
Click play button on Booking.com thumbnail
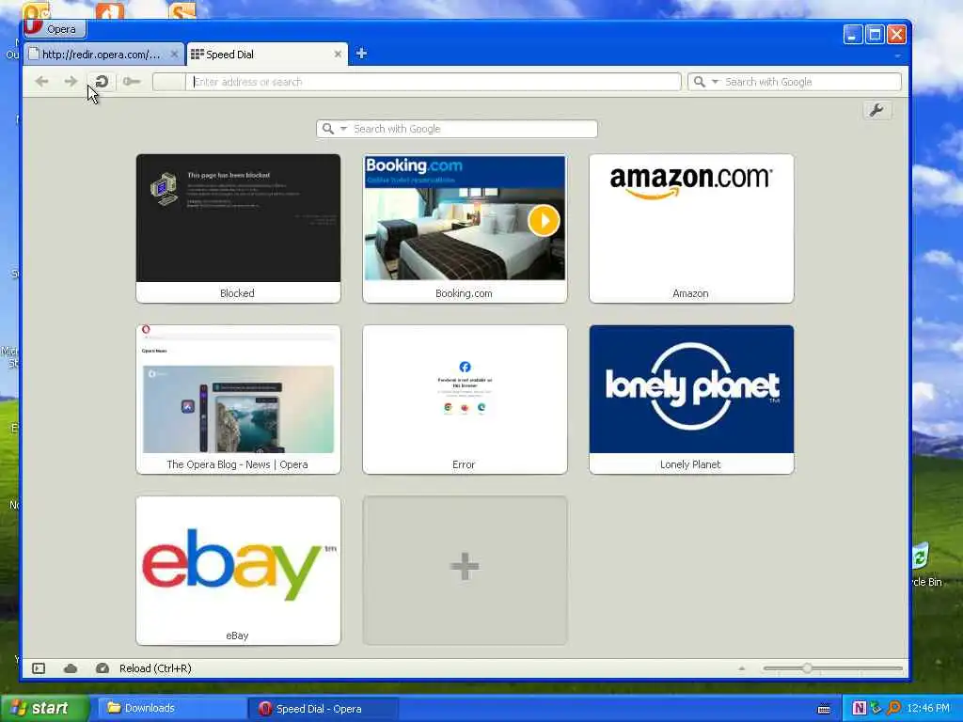point(544,220)
